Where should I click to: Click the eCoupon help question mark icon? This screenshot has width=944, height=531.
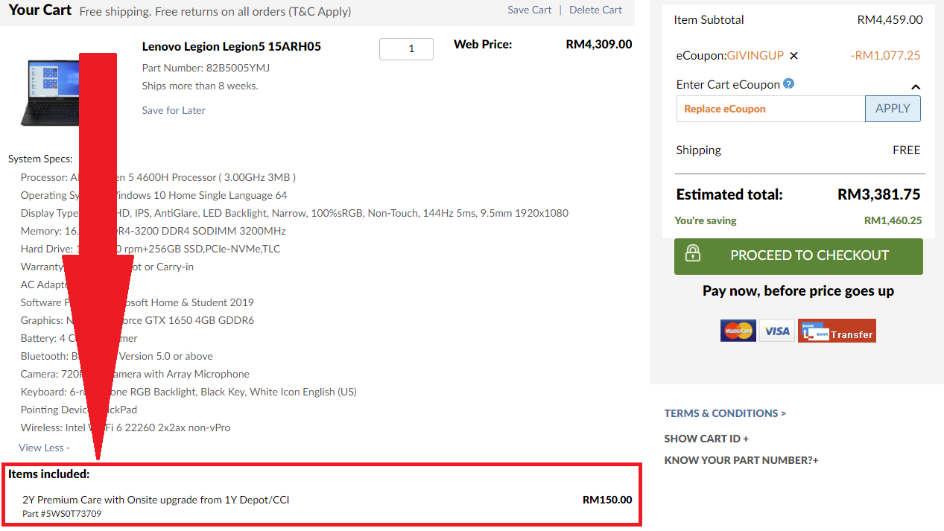[x=788, y=84]
